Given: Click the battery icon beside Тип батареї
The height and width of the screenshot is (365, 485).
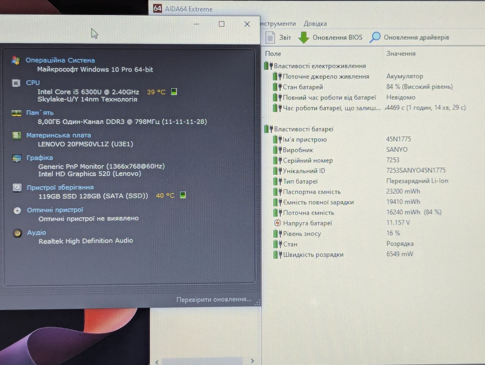Looking at the screenshot, I should click(278, 181).
